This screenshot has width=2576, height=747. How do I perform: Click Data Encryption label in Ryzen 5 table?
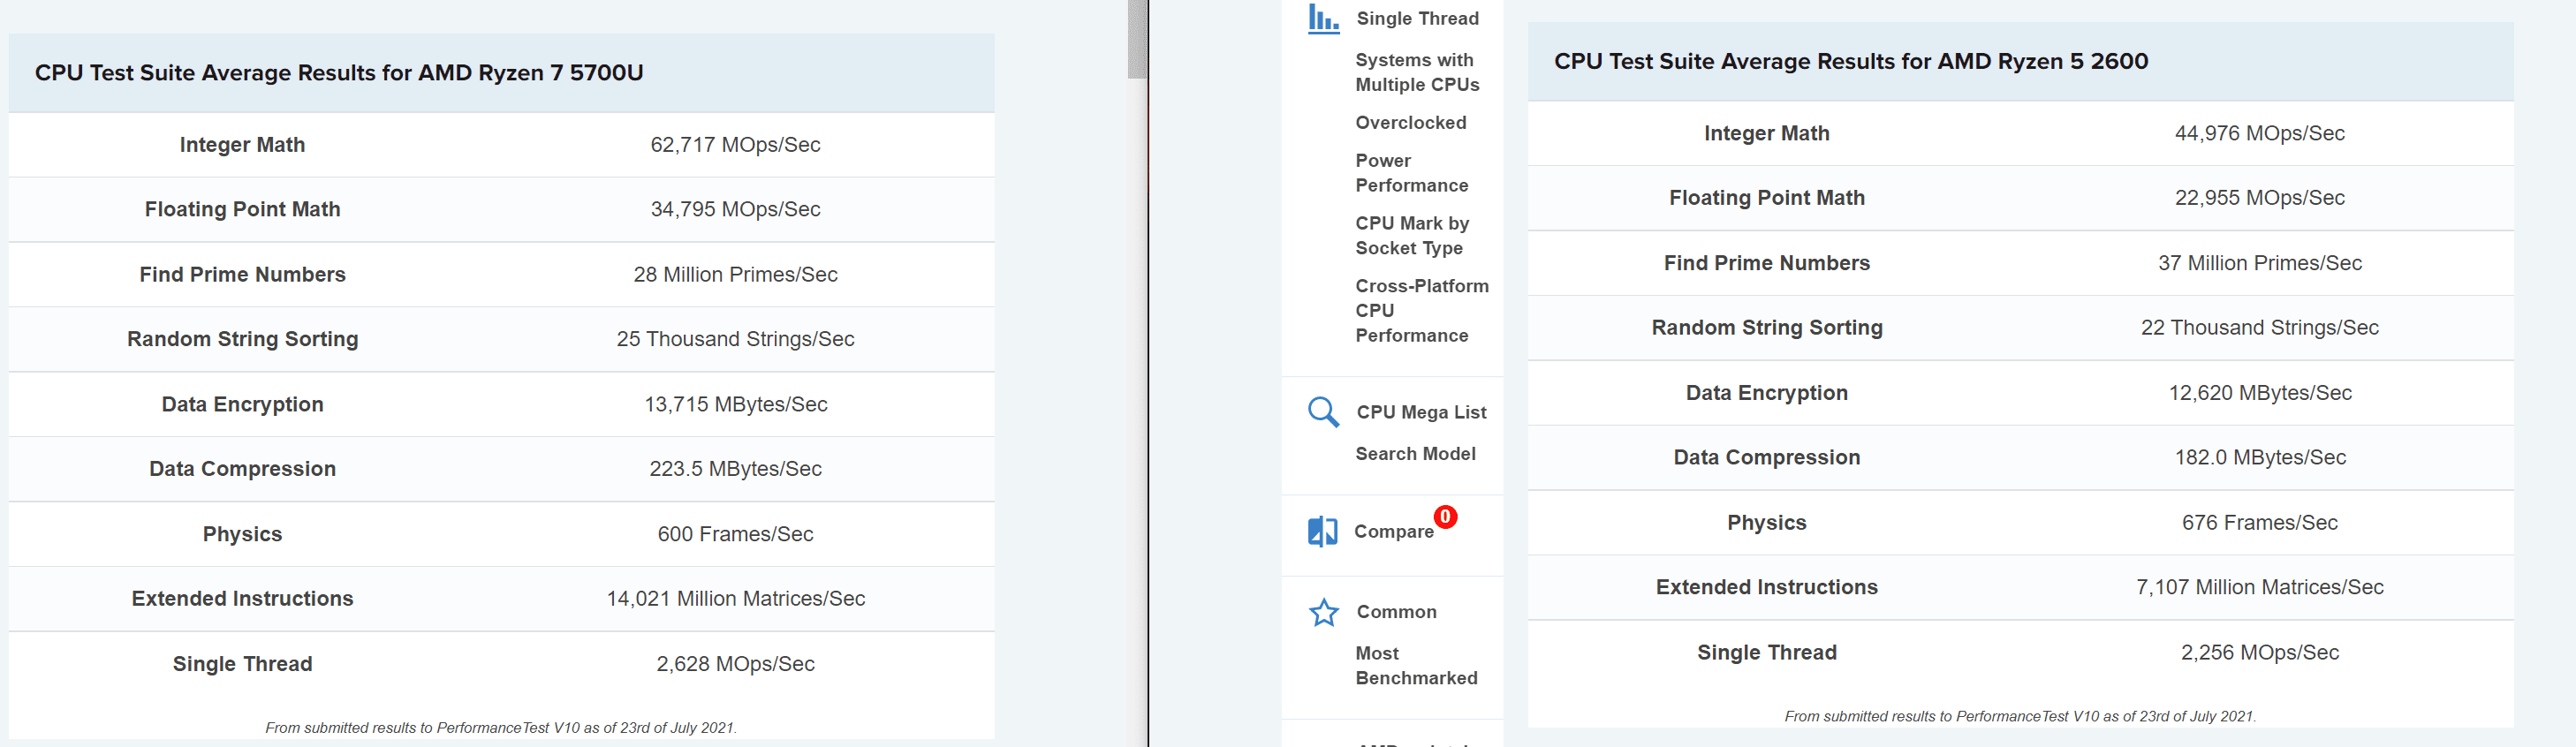point(1766,393)
